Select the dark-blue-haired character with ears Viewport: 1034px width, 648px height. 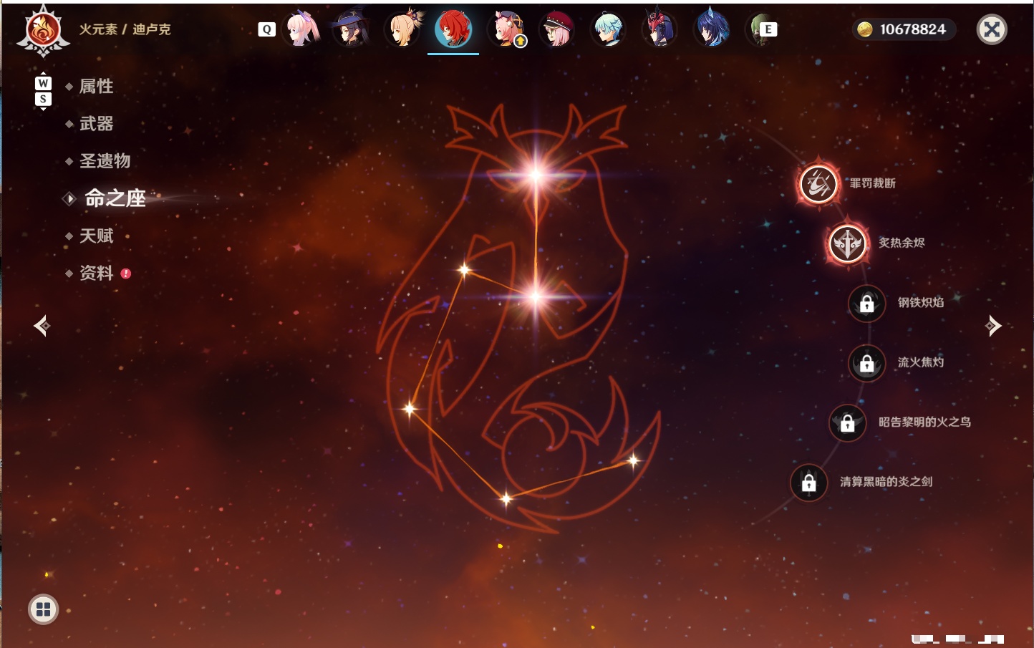coord(711,29)
